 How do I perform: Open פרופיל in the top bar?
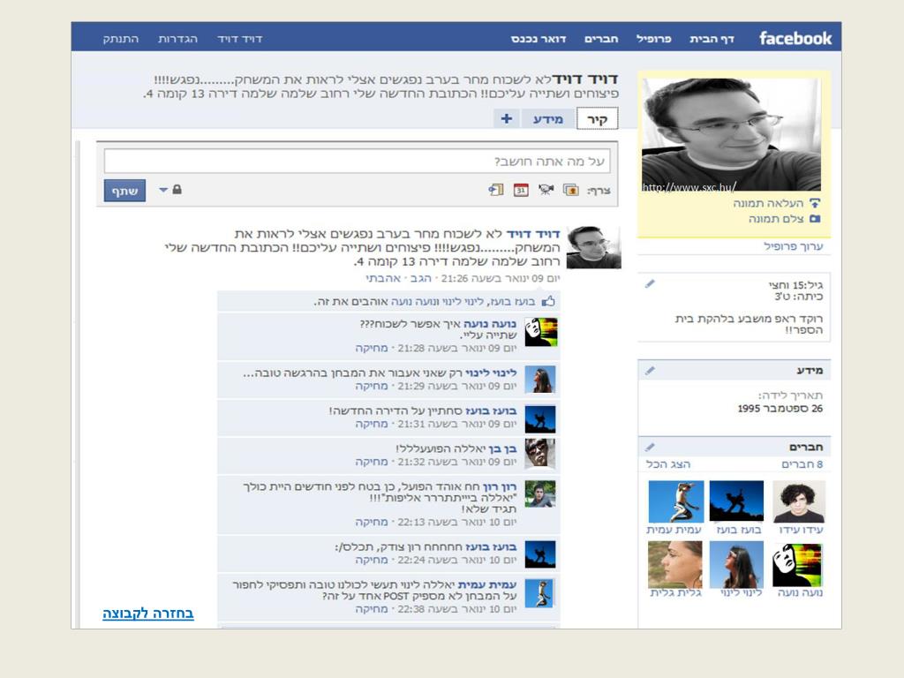pos(654,39)
